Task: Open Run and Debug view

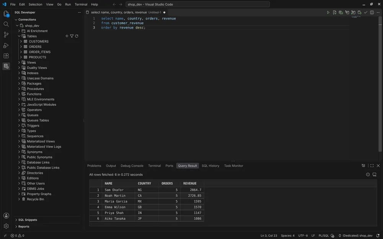Action: (6, 46)
